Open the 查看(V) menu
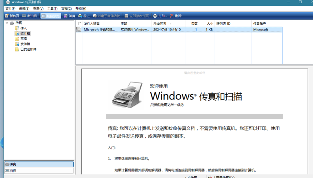 click(x=38, y=8)
